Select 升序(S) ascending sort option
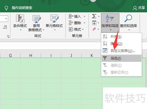The width and height of the screenshot is (147, 109). tap(121, 37)
